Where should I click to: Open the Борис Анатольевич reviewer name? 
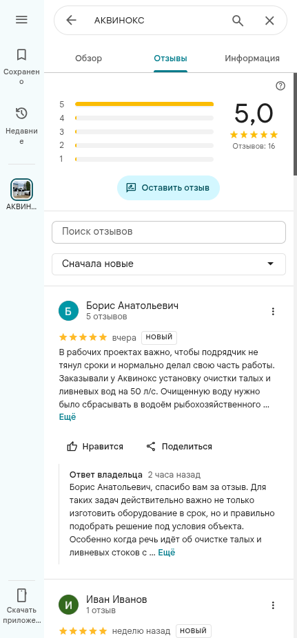[x=132, y=306]
